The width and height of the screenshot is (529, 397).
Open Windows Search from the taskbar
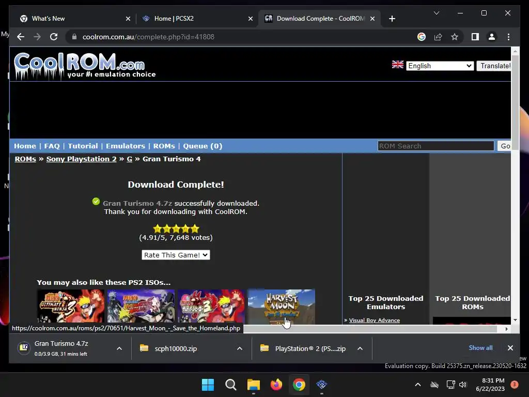pos(231,385)
